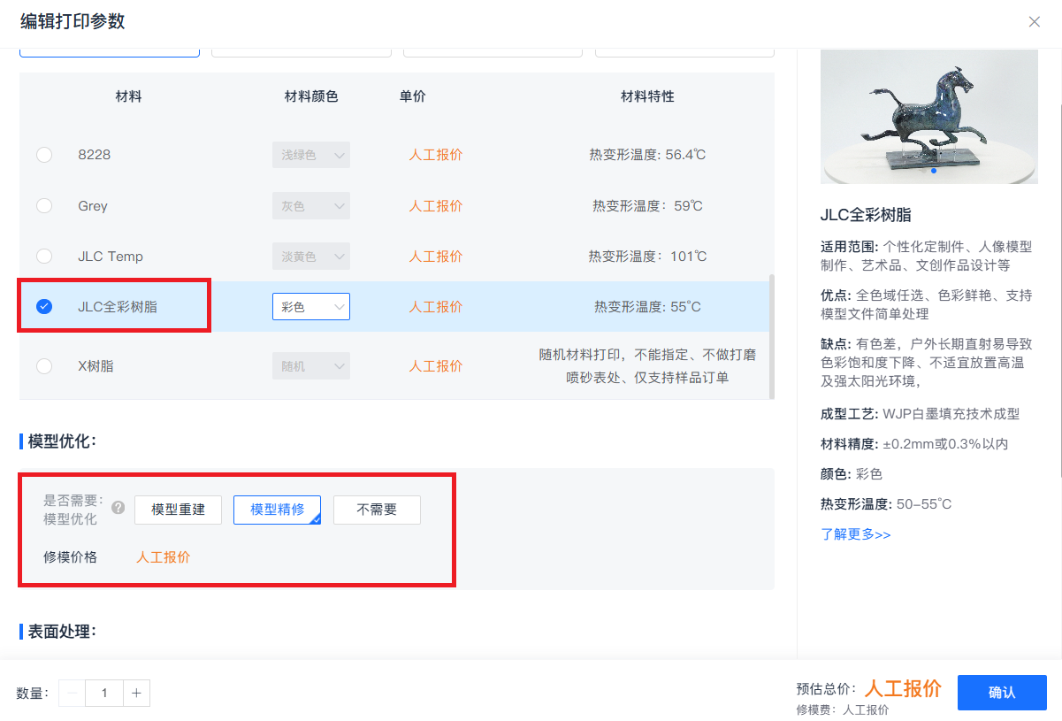This screenshot has width=1062, height=721.
Task: Click the help question mark icon beside 模型优化
Action: [x=118, y=508]
